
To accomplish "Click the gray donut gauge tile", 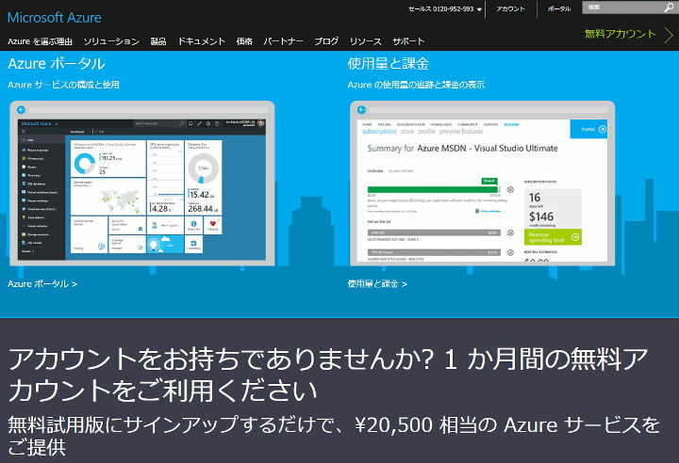I will [203, 177].
